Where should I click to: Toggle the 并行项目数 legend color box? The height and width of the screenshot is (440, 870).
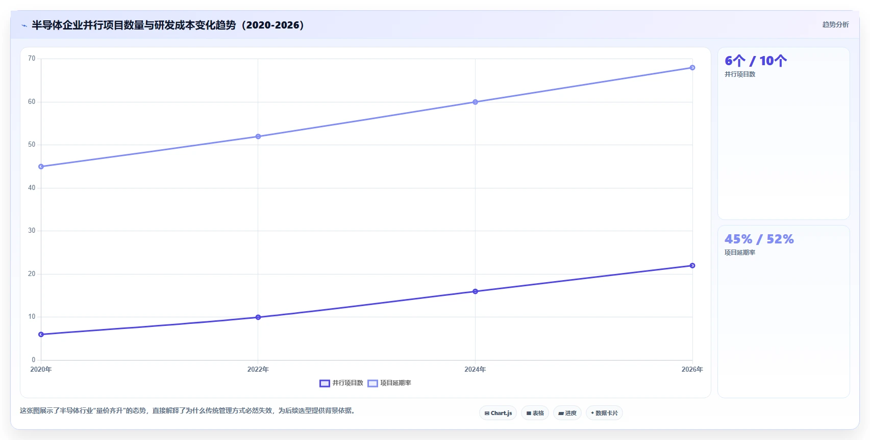tap(325, 383)
